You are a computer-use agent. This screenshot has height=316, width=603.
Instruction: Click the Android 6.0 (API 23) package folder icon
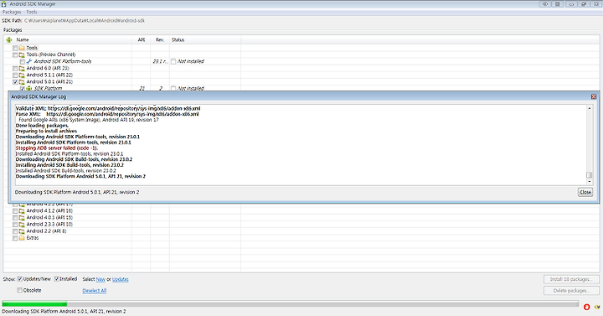22,69
